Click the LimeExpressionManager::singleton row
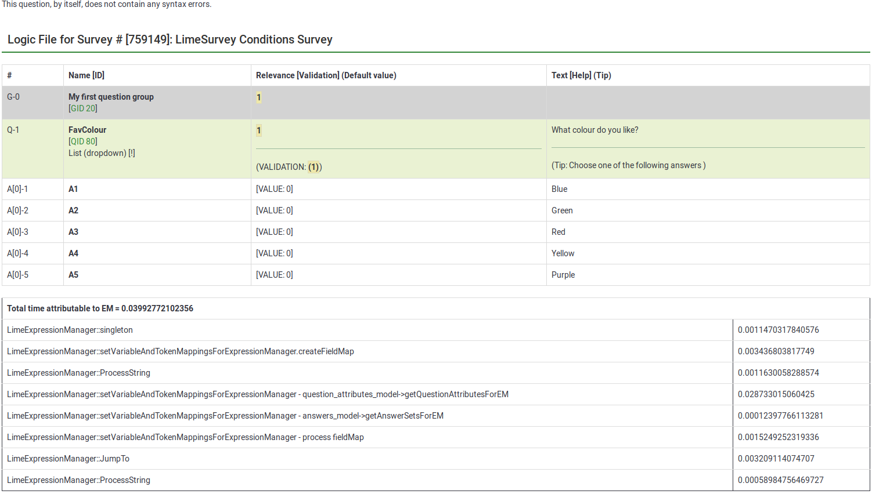 click(x=70, y=330)
